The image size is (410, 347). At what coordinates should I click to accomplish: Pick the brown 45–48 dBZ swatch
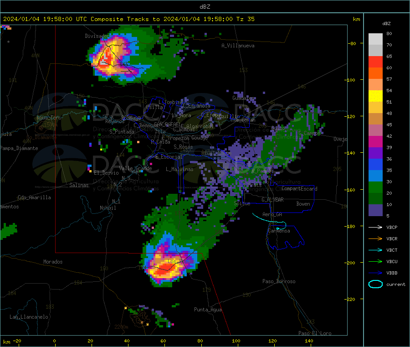click(x=375, y=119)
